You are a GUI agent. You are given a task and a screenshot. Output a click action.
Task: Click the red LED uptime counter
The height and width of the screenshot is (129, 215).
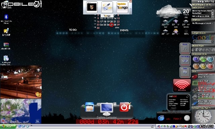(x=107, y=122)
